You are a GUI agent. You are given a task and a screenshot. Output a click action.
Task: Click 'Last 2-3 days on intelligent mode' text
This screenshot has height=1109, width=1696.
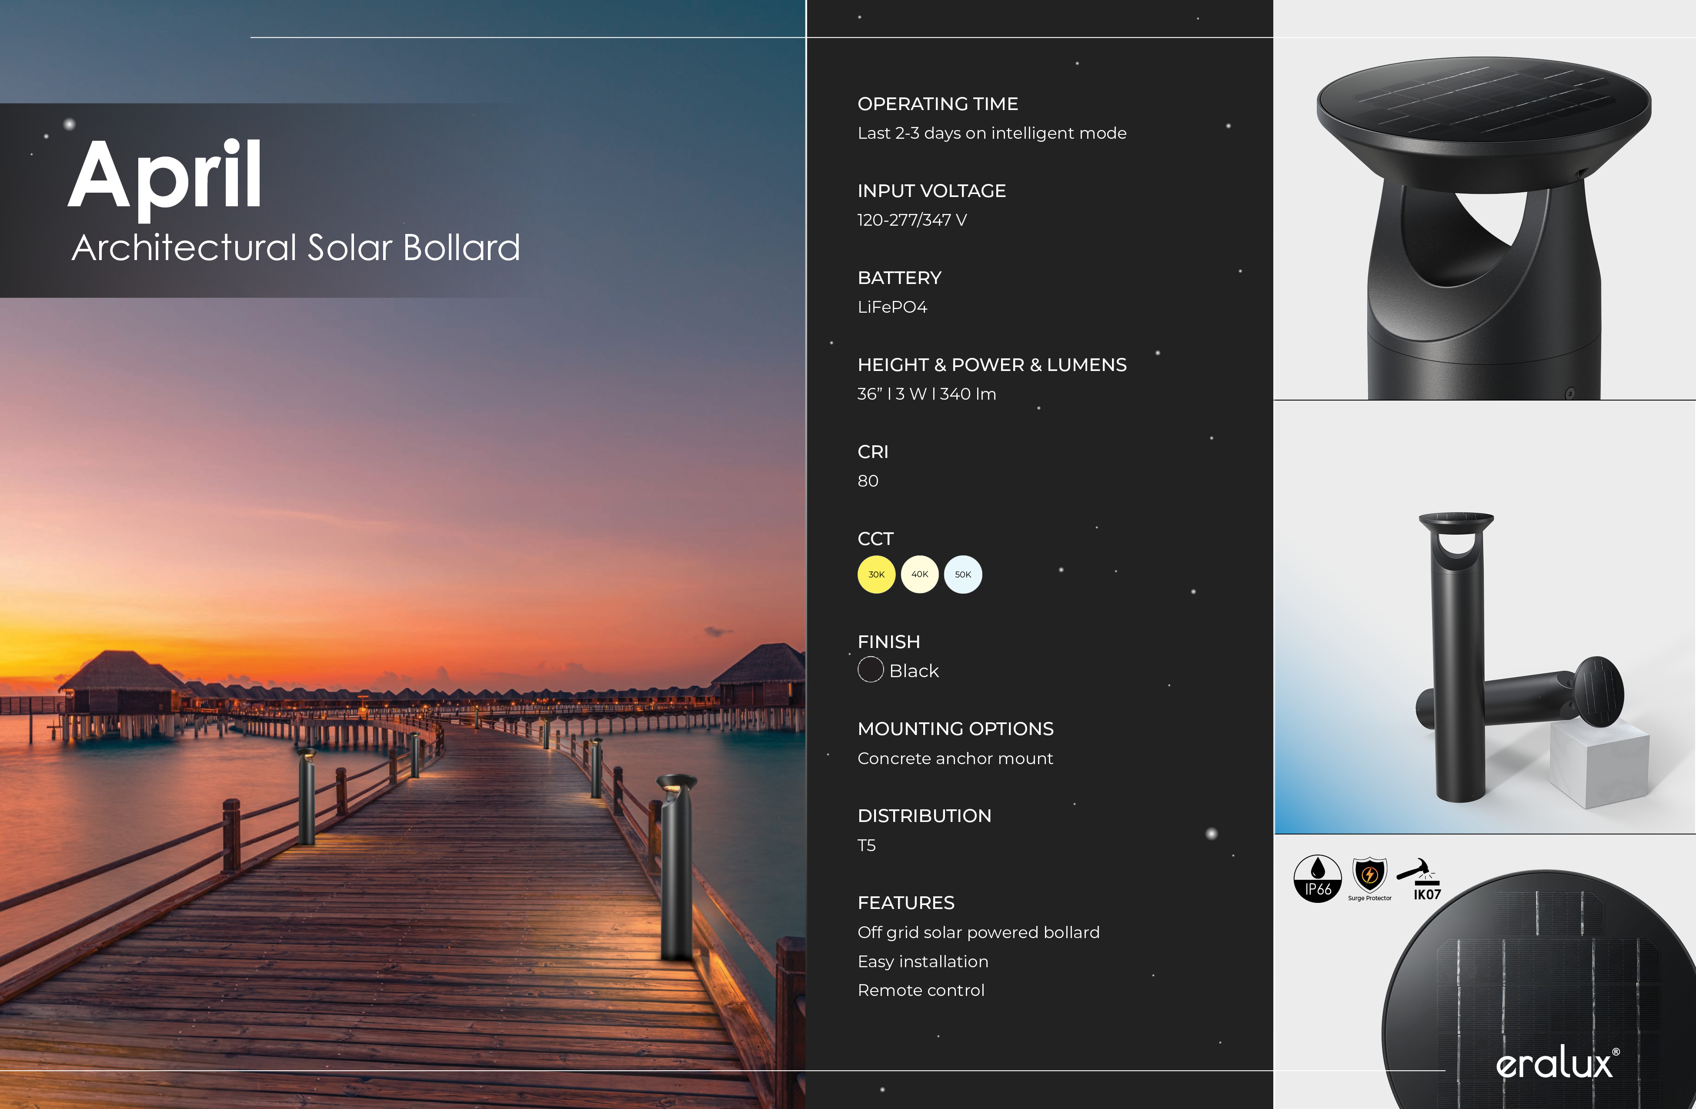(992, 133)
